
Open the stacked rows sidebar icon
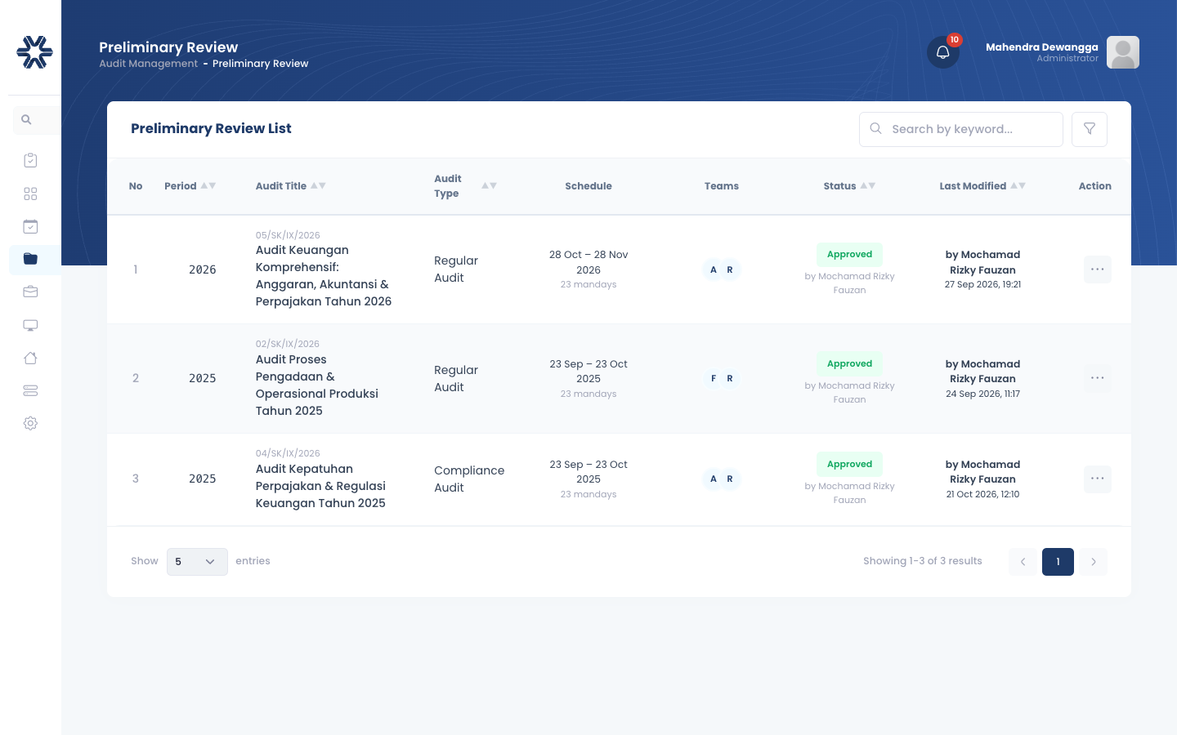[30, 390]
